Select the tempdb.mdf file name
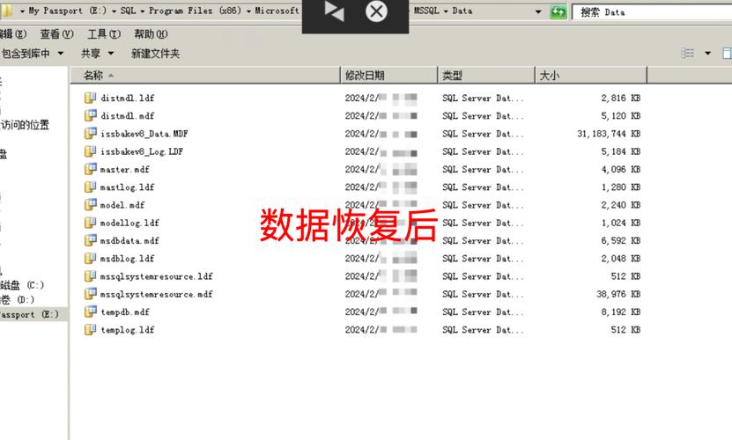The width and height of the screenshot is (732, 440). [125, 312]
